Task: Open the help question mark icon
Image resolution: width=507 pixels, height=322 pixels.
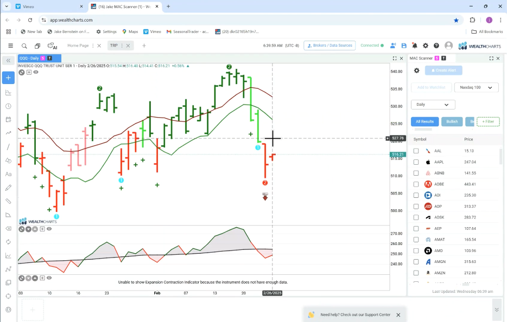Action: click(x=436, y=46)
